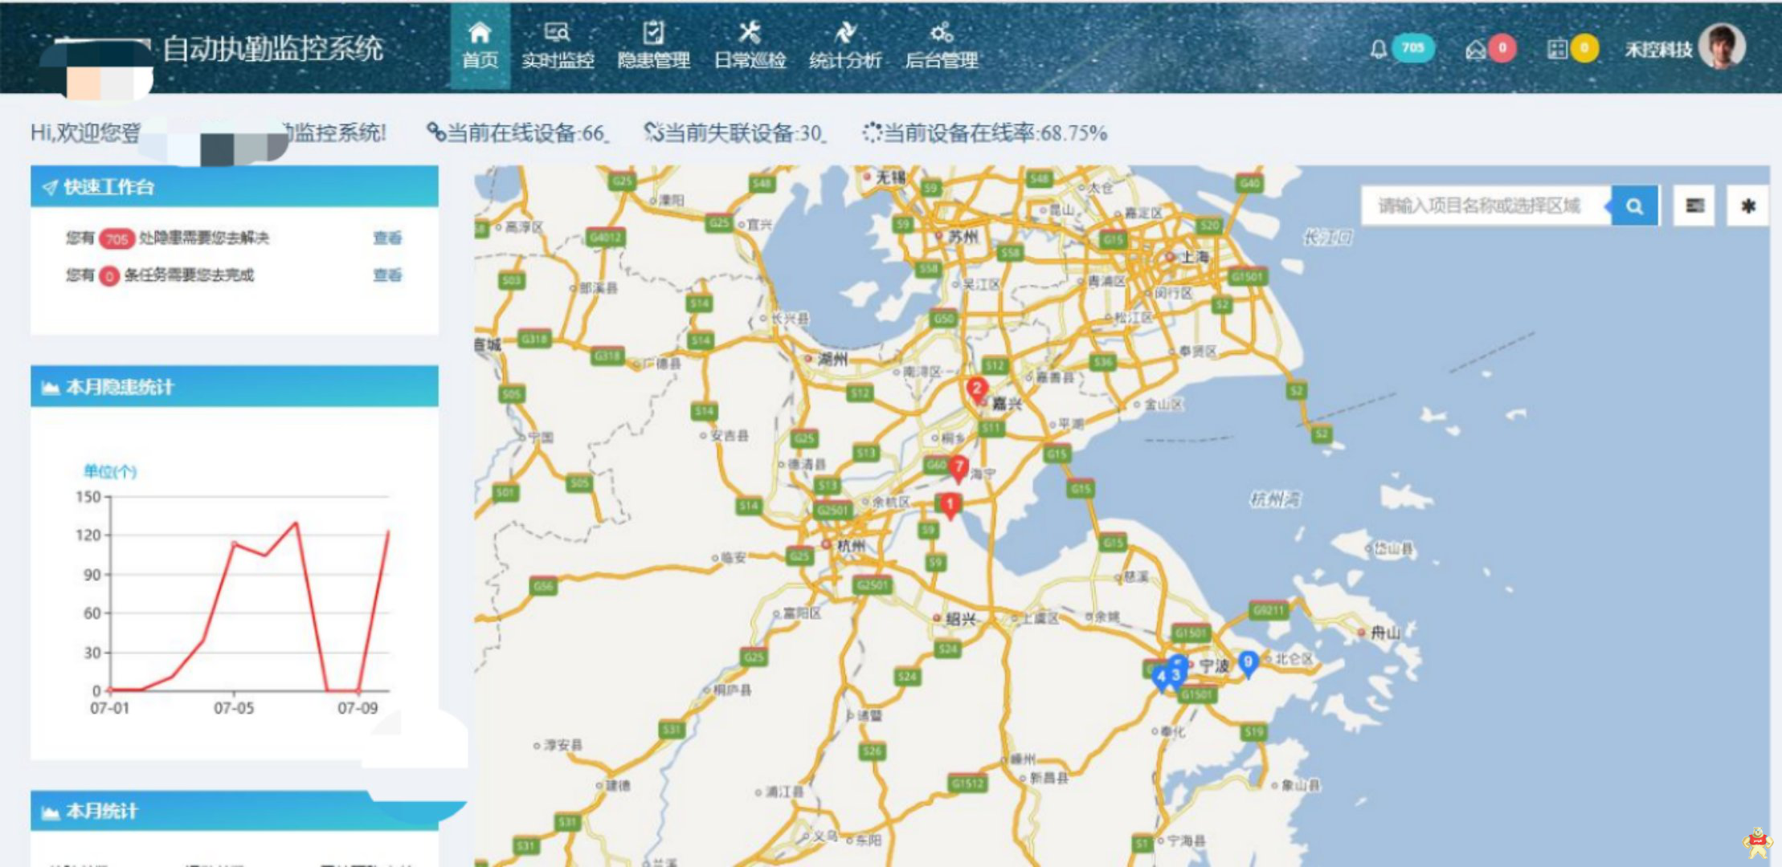Click 查看 link for 705 hazards

coord(387,238)
